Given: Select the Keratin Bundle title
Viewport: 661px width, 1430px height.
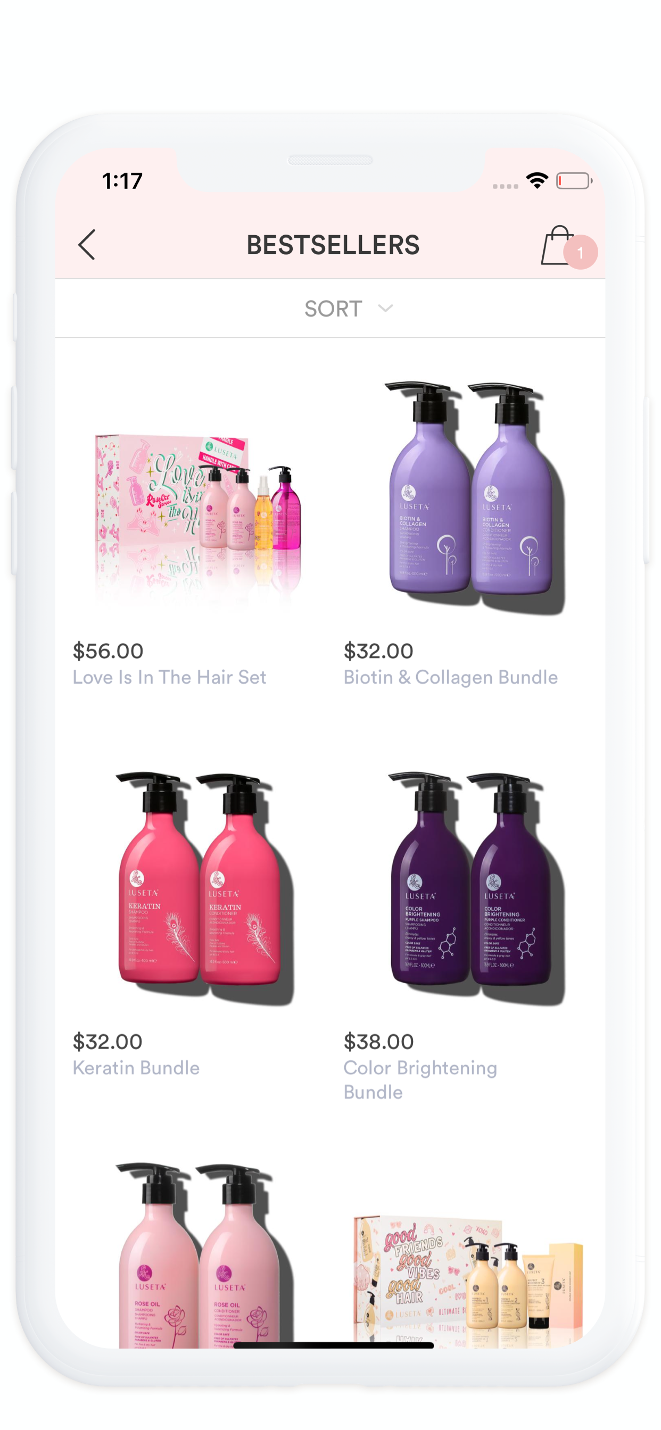Looking at the screenshot, I should (x=136, y=1068).
